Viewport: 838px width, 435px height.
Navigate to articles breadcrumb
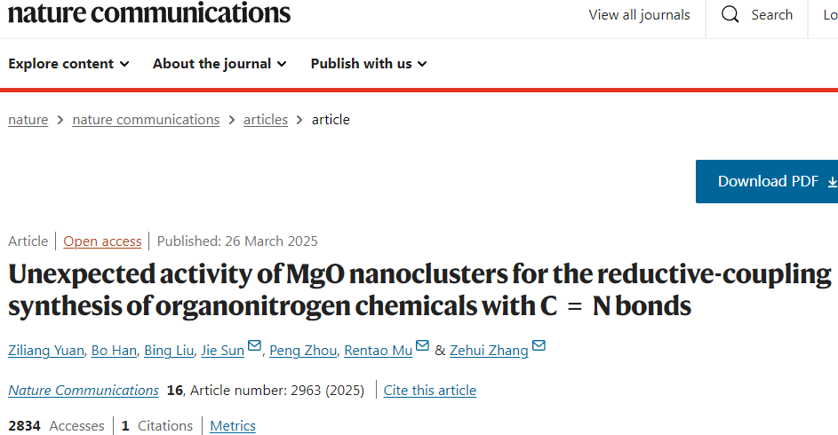coord(266,120)
